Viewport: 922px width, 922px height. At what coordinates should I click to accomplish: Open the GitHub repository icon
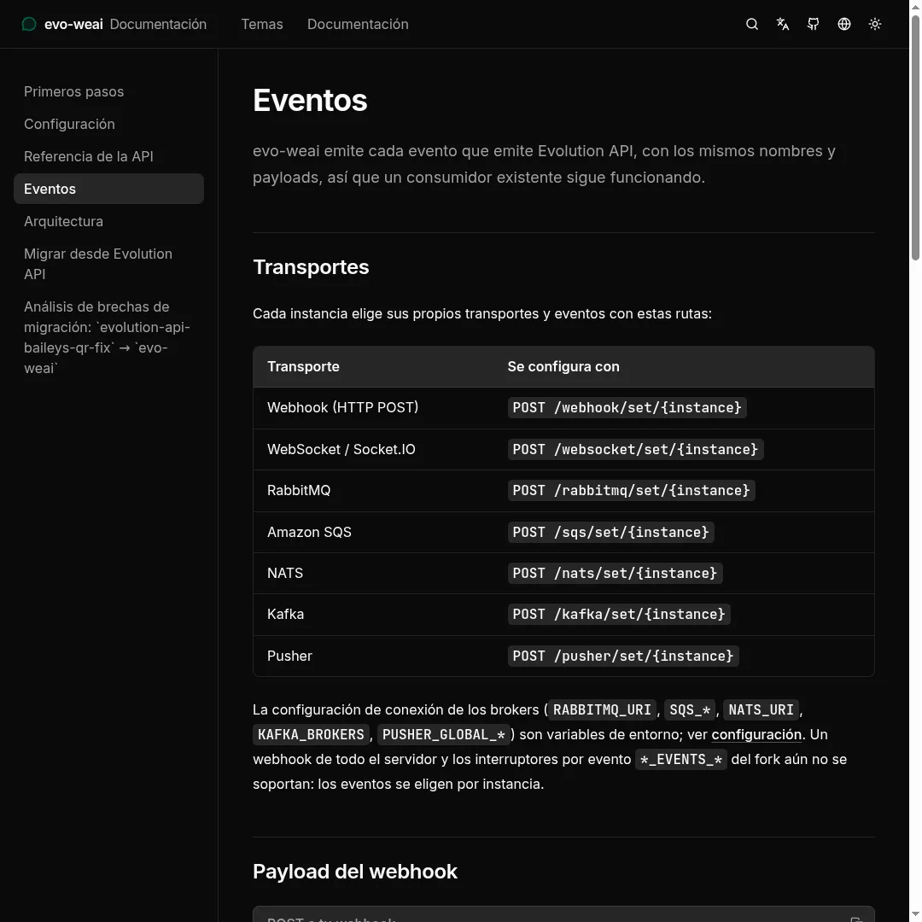(814, 24)
